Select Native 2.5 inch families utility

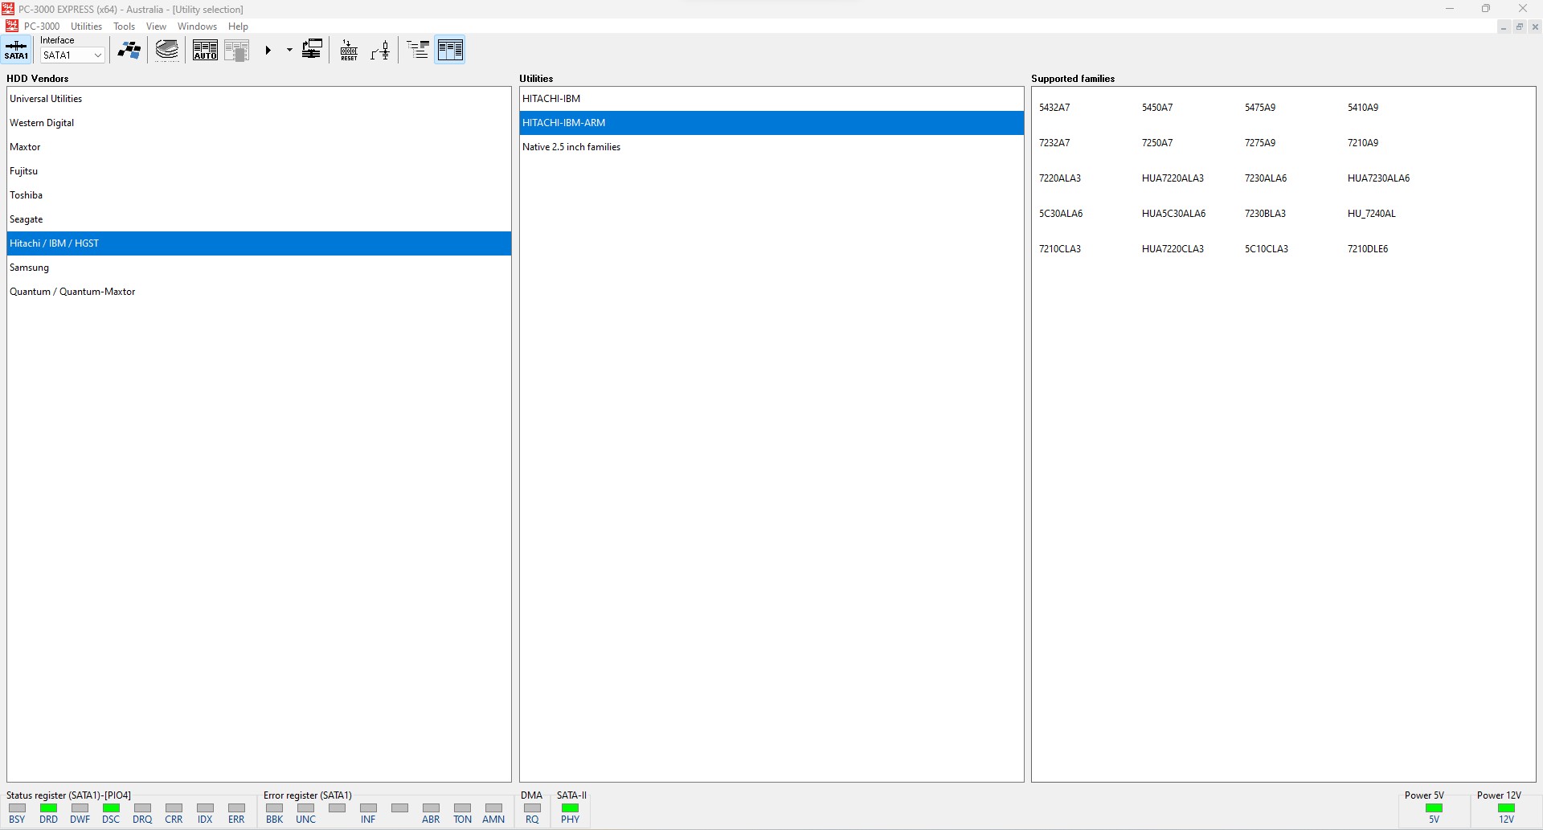pos(571,147)
